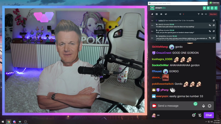The image size is (221, 124).
Task: Click kushagra_0306 username in chat
Action: click(162, 59)
